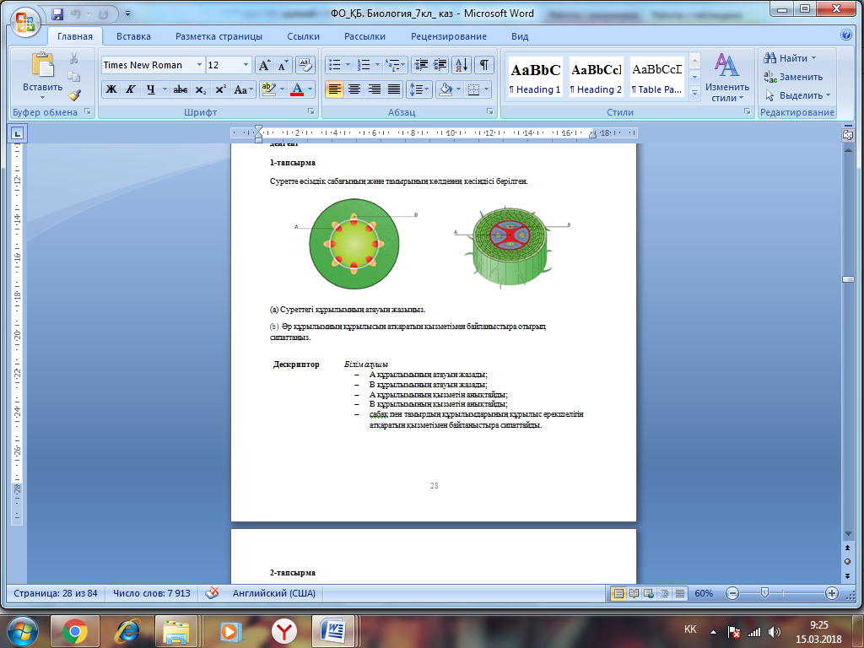Apply text highlight color
Viewport: 864px width, 648px height.
(x=268, y=89)
